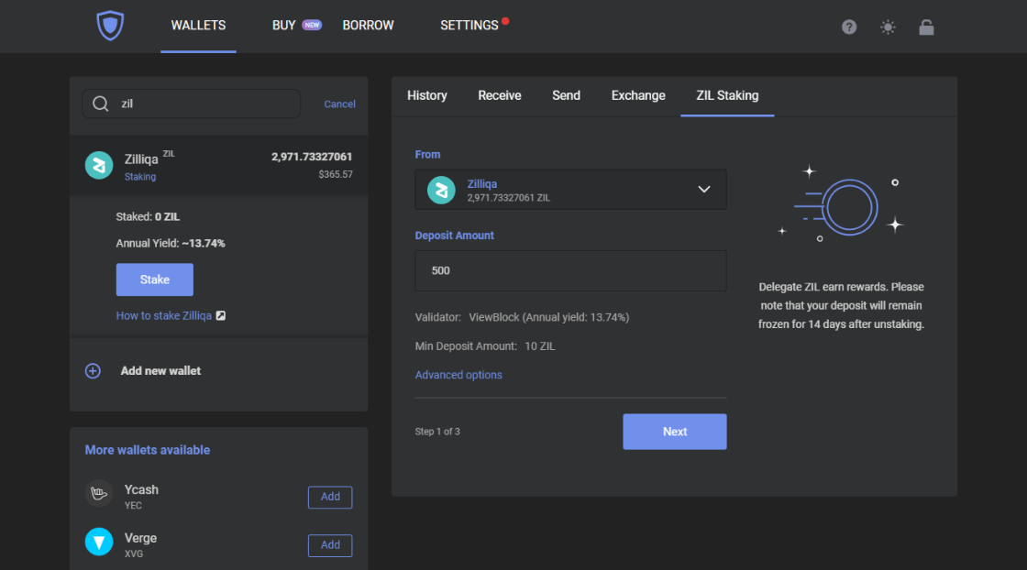The height and width of the screenshot is (570, 1027).
Task: Click the Validator ViewBlock text
Action: pos(522,317)
